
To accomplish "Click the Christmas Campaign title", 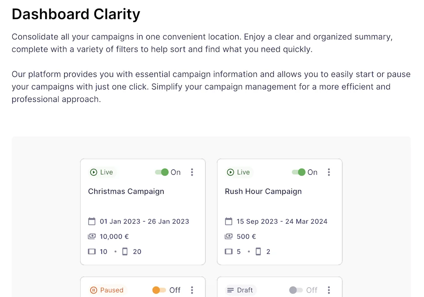I will (x=126, y=191).
